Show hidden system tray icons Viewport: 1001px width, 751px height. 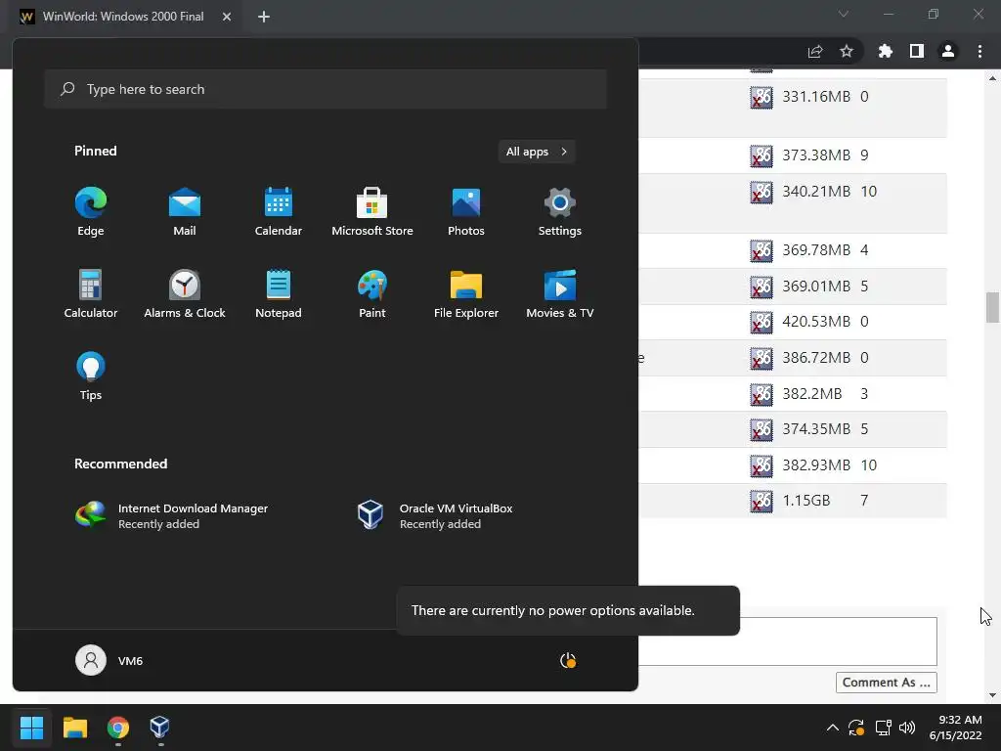pos(833,728)
